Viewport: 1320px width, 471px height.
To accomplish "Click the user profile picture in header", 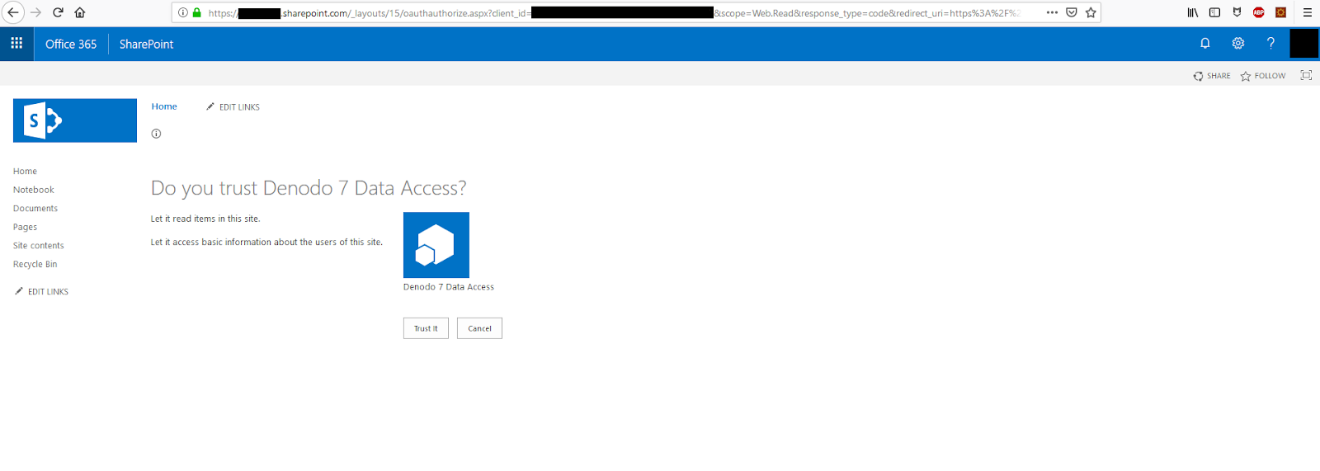I will pos(1304,44).
